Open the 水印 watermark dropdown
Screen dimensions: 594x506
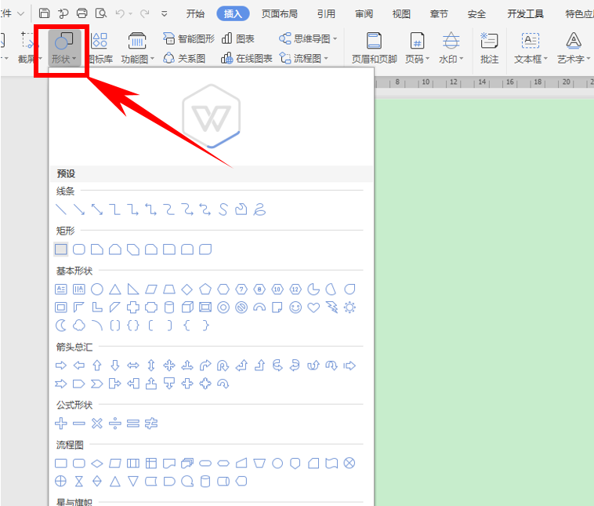[451, 49]
